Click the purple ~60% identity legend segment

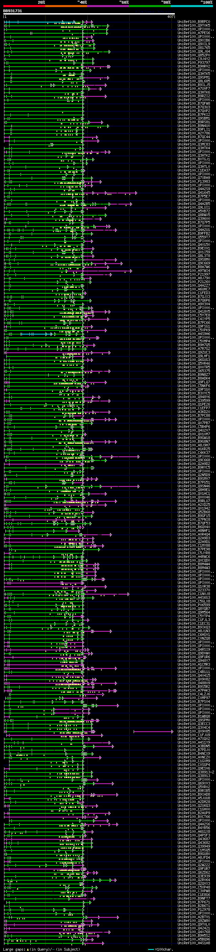[108, 6]
